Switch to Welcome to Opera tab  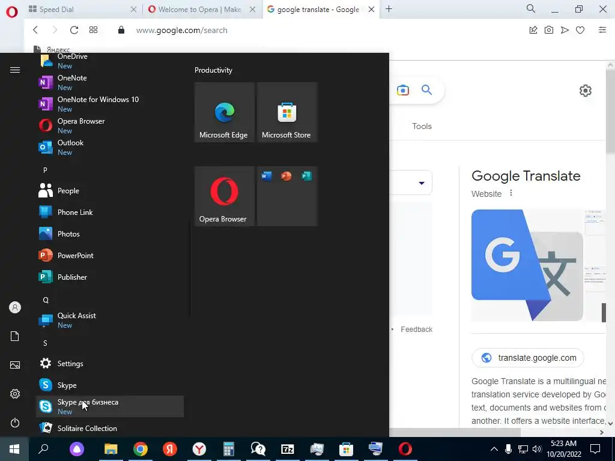pyautogui.click(x=202, y=10)
